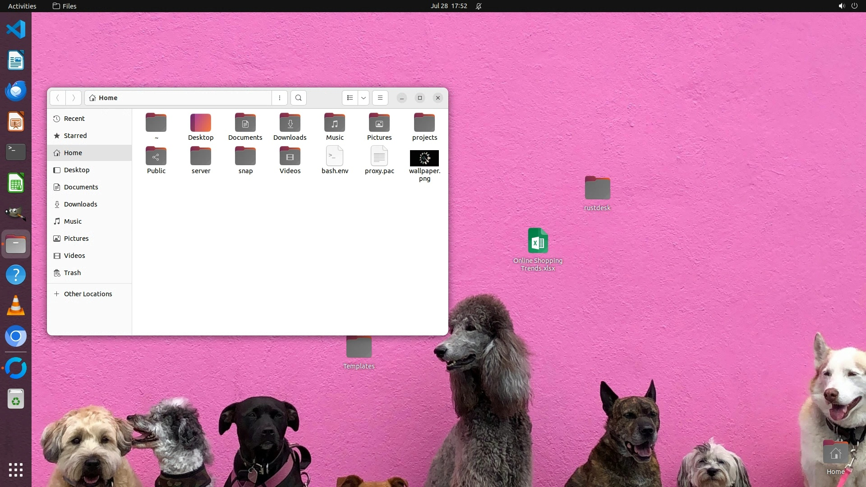The image size is (866, 487).
Task: Select the bash.env file
Action: [334, 156]
